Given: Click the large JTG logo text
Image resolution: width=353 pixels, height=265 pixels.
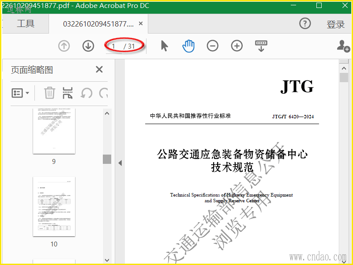Looking at the screenshot, I should coord(297,87).
